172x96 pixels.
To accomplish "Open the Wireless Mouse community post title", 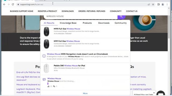I will click(54, 78).
